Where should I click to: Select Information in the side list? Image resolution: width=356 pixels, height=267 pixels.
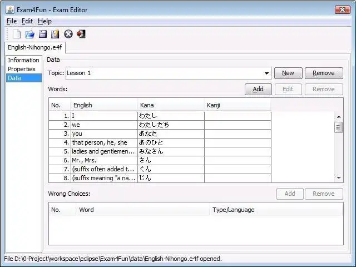(x=23, y=60)
